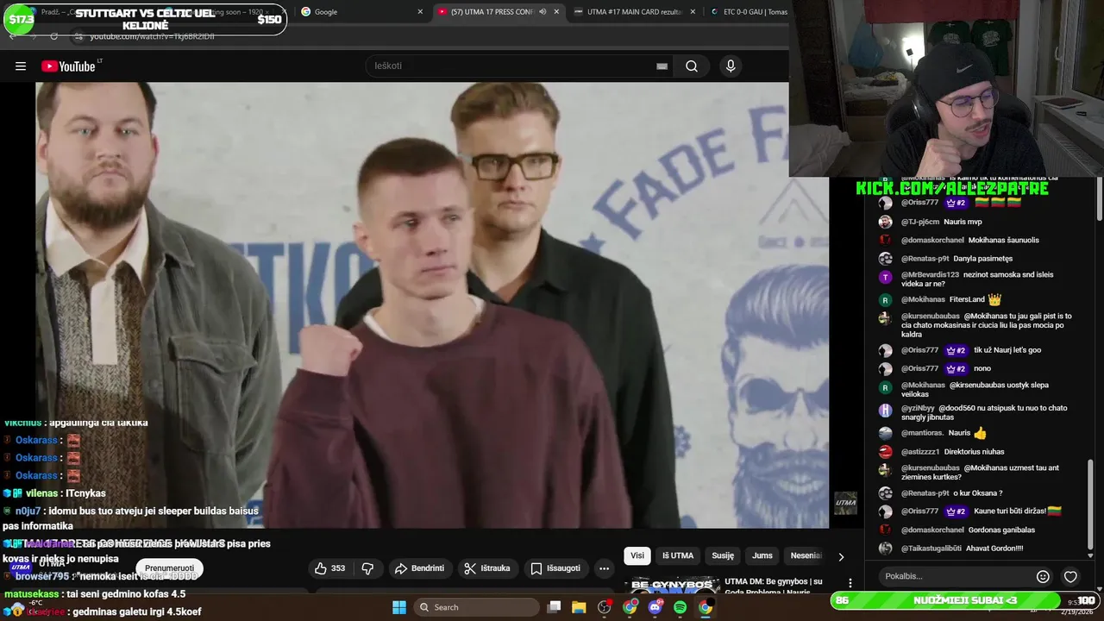Select the Susiję filter chip
Image resolution: width=1104 pixels, height=621 pixels.
coord(723,555)
